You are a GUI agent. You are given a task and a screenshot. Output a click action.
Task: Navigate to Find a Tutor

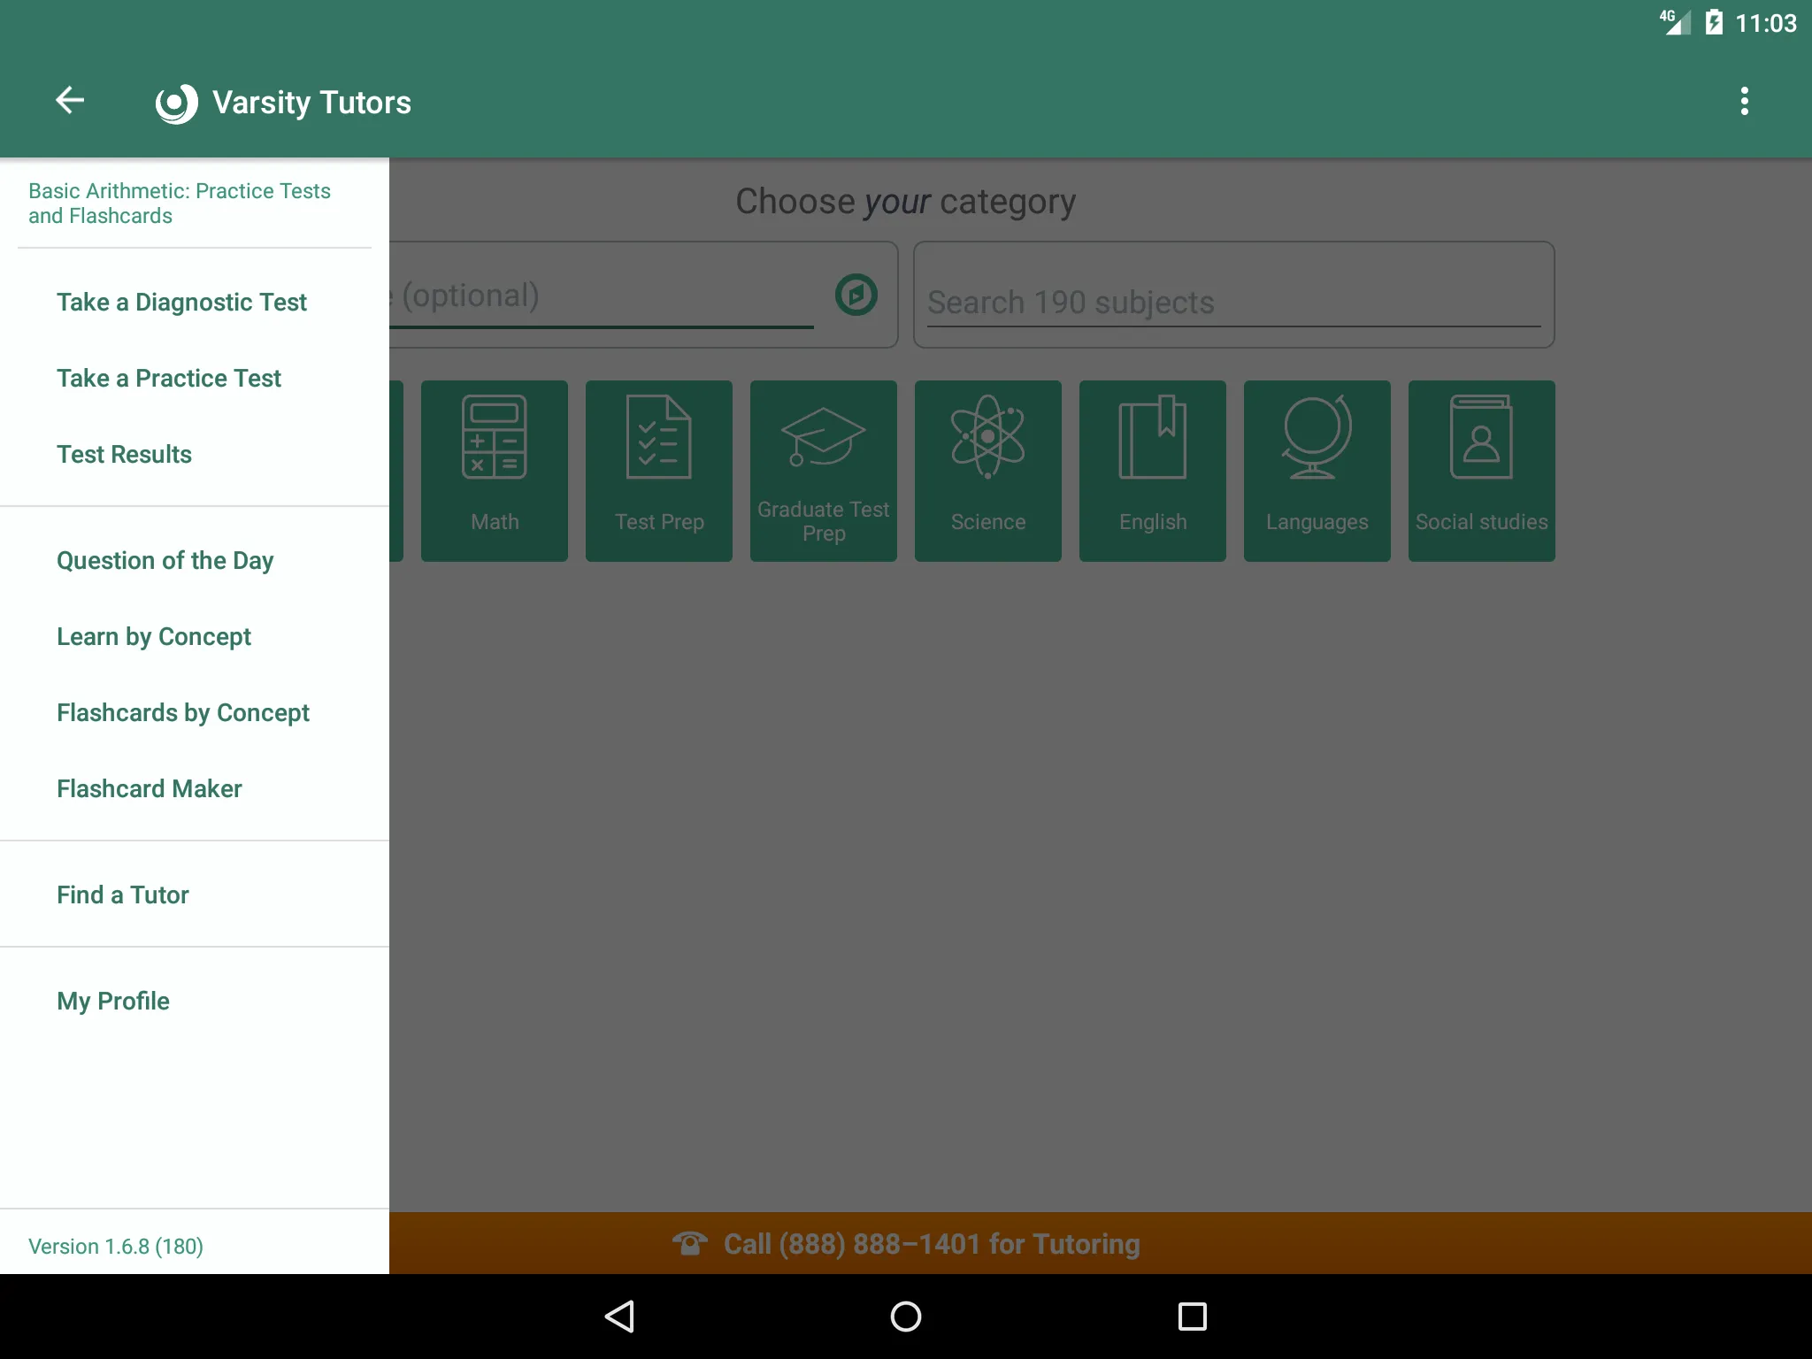tap(123, 894)
